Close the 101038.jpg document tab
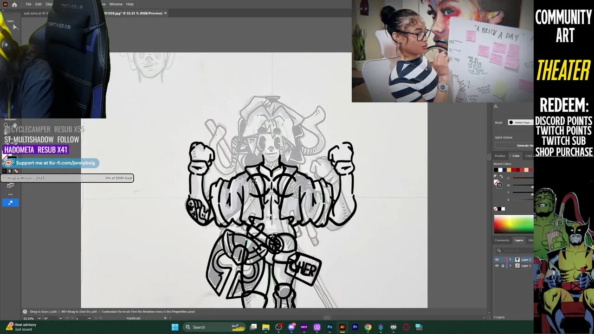This screenshot has width=594, height=334. [165, 13]
